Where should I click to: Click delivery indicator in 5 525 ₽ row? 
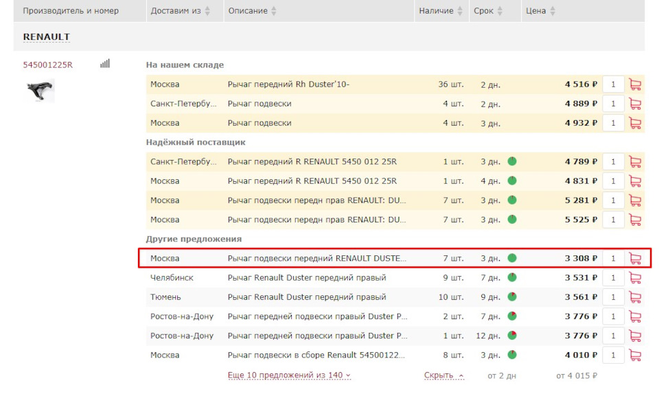click(x=512, y=219)
